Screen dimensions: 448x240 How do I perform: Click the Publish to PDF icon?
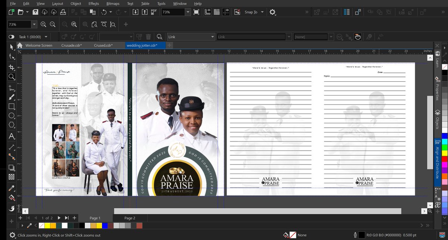point(153,12)
